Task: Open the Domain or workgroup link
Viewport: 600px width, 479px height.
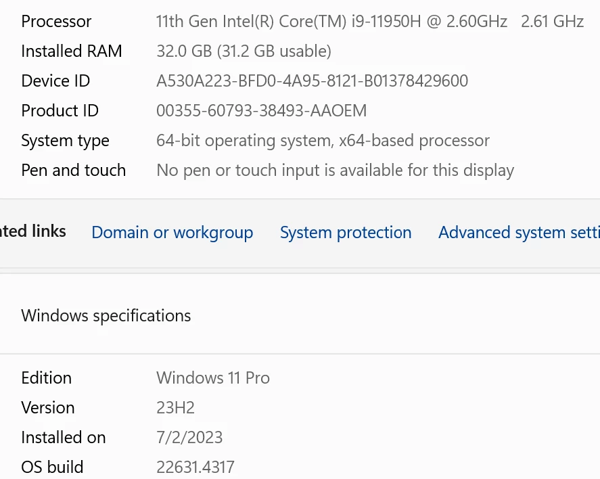Action: click(172, 233)
